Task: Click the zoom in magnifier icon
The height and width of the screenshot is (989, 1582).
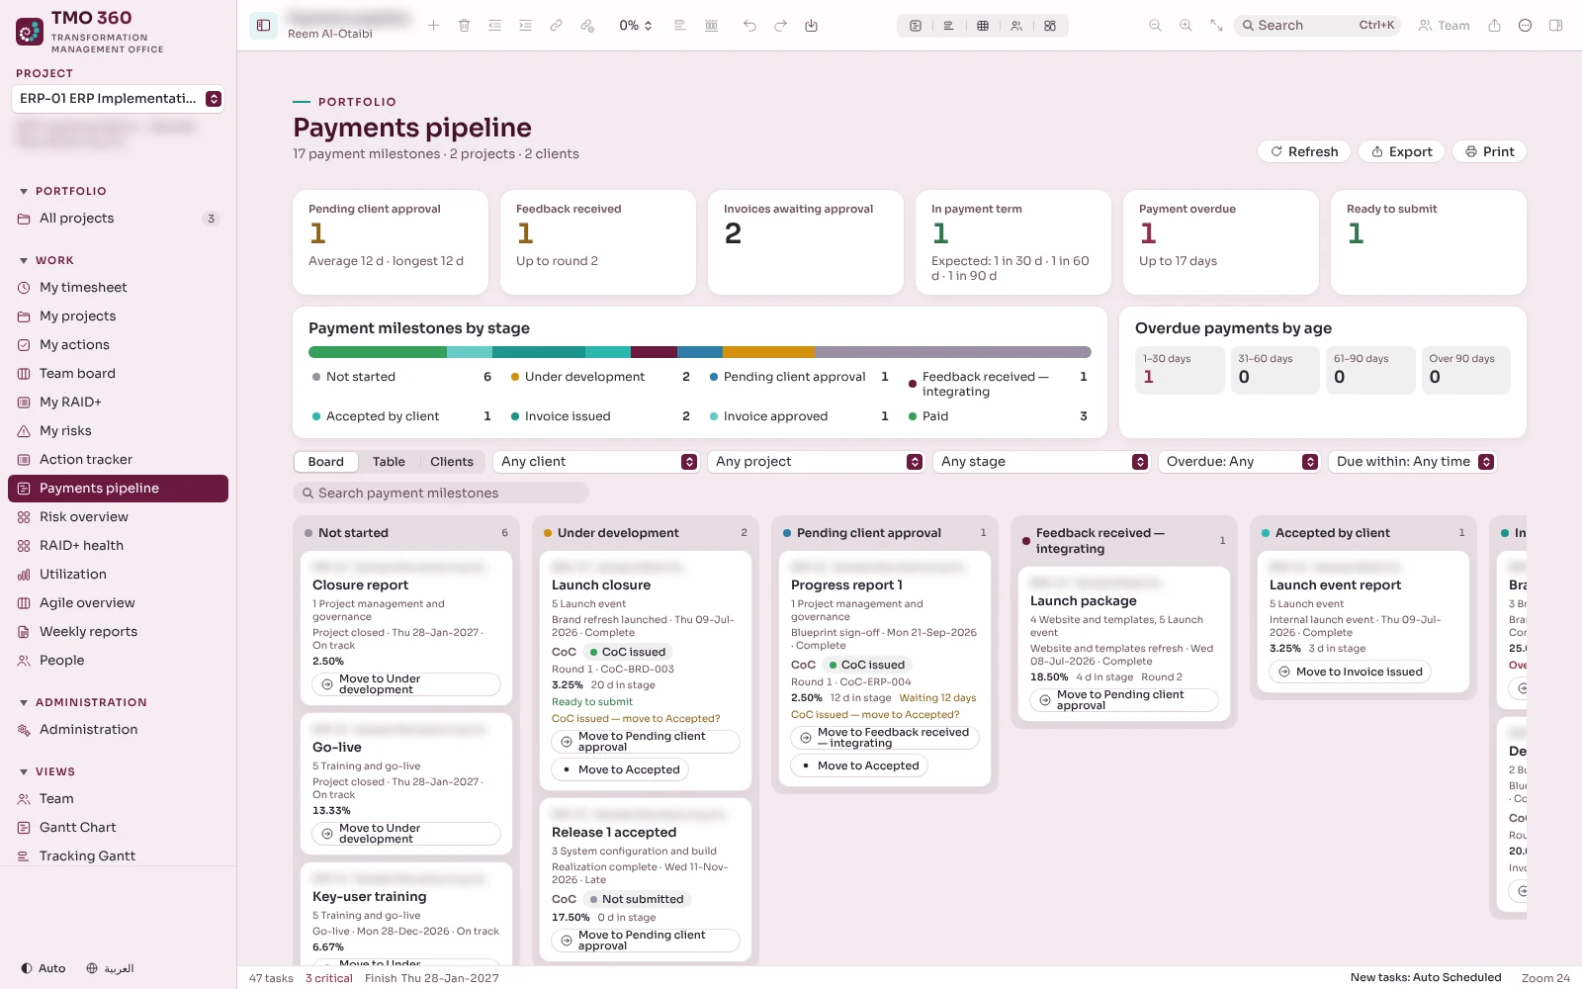Action: (x=1186, y=26)
